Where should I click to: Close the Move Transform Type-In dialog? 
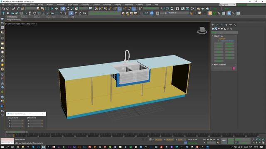(x=43, y=114)
